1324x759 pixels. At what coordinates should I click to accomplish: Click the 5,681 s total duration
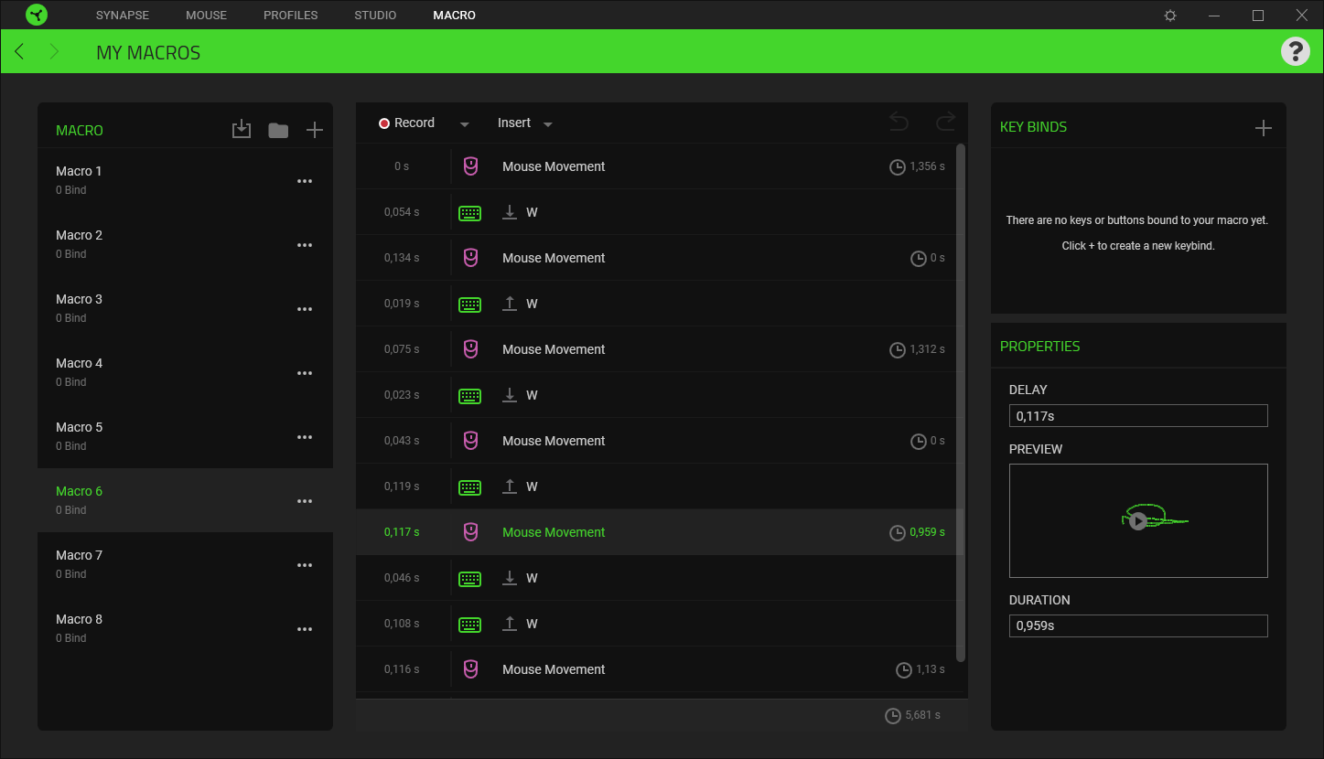point(923,715)
